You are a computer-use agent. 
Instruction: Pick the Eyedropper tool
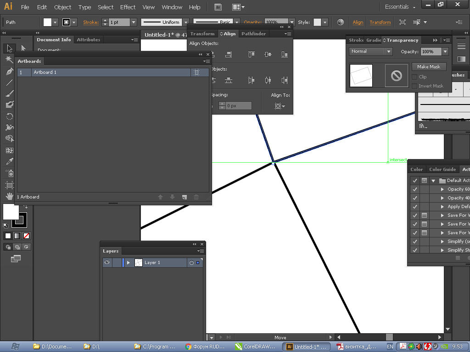[9, 161]
